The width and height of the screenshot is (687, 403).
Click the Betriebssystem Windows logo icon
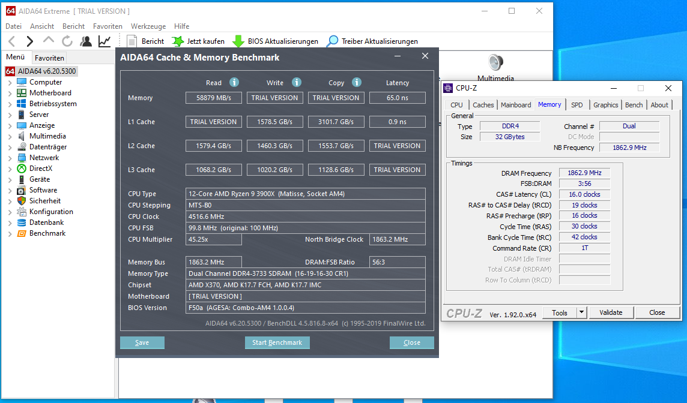(22, 104)
